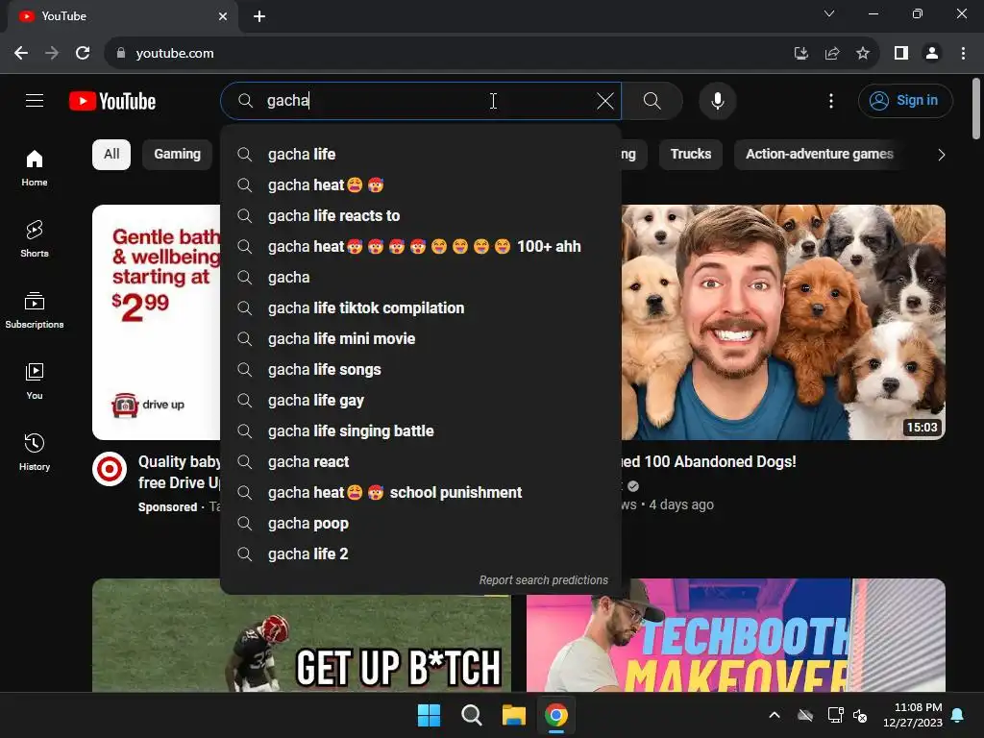The image size is (984, 738).
Task: Open the tab search dropdown
Action: click(x=829, y=13)
